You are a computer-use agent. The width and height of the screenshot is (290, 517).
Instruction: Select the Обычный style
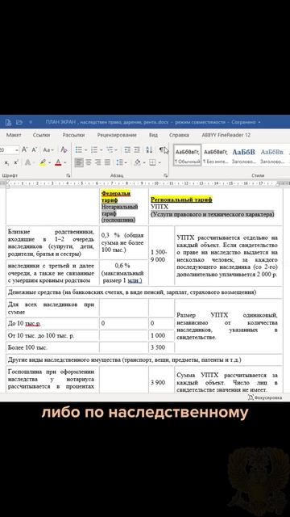pyautogui.click(x=188, y=155)
